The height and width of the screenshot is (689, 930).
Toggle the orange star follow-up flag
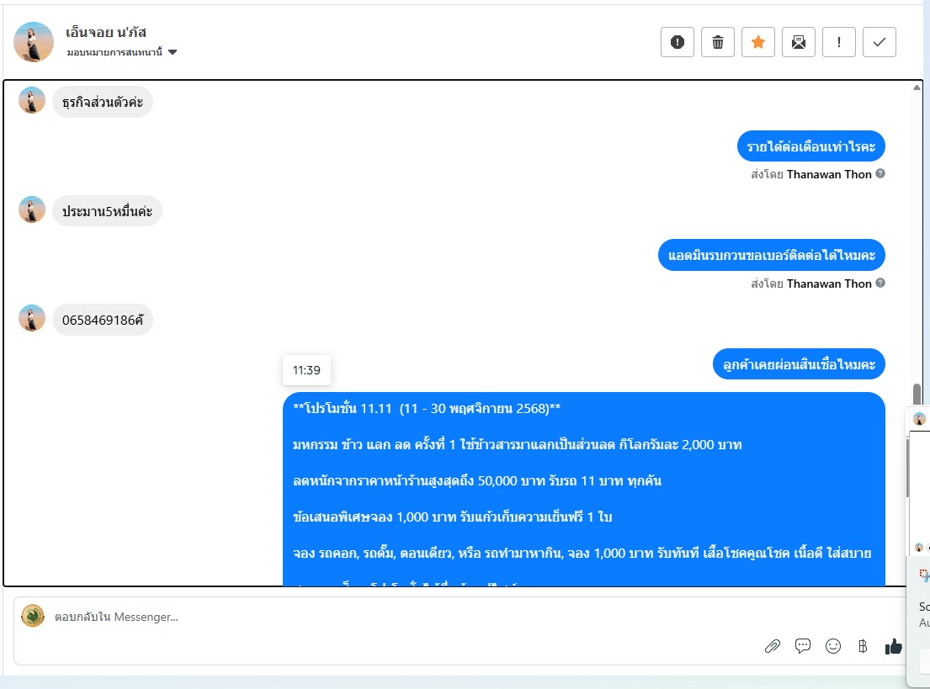click(758, 42)
